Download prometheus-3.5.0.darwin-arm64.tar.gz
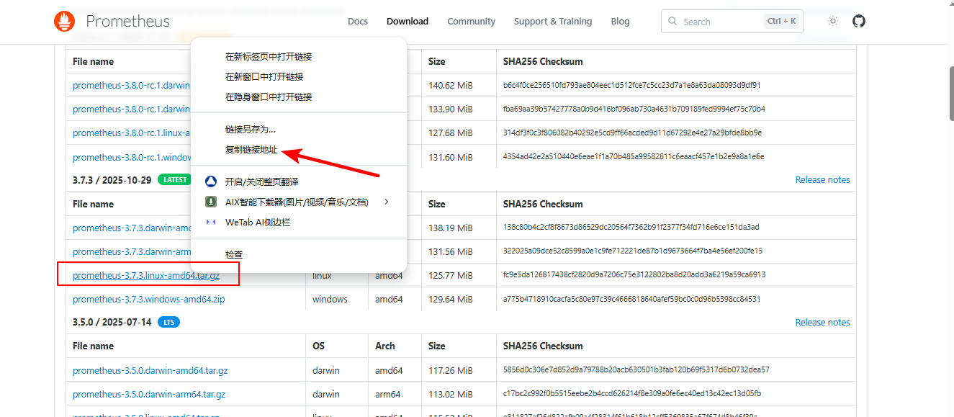This screenshot has width=954, height=417. click(x=149, y=395)
